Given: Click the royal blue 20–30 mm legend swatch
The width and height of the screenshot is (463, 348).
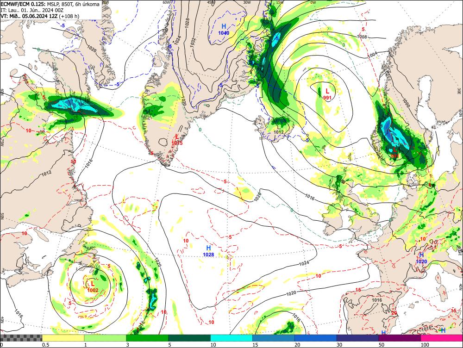Looking at the screenshot, I should (x=316, y=338).
